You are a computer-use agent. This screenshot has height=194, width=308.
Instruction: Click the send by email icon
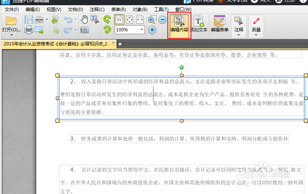(x=39, y=30)
